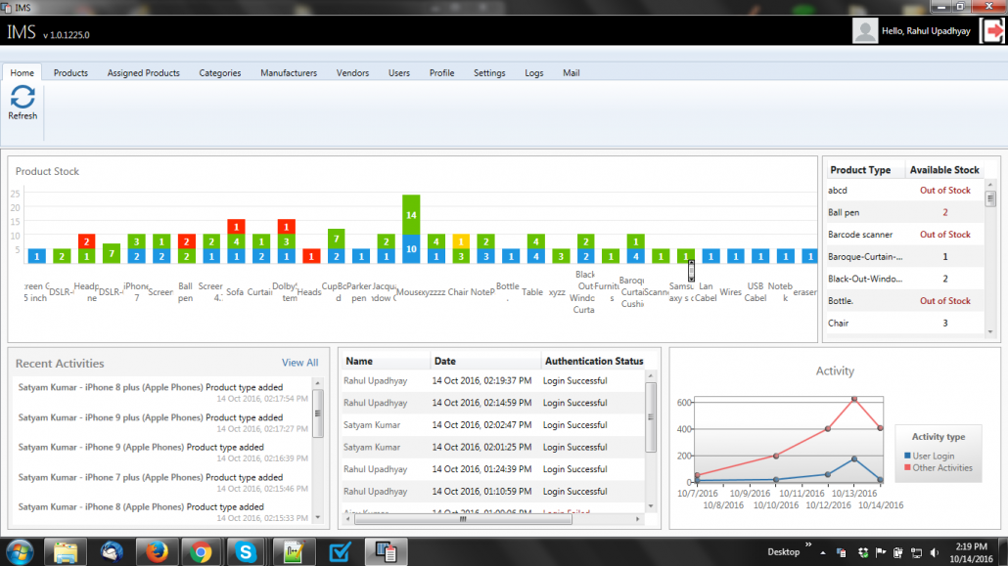Open Logs tab
1008x566 pixels.
[533, 72]
